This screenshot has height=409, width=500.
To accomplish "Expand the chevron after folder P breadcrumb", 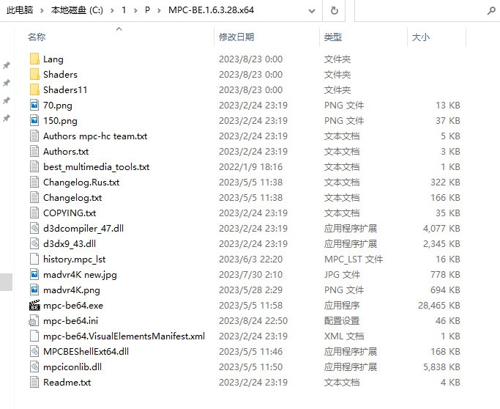I will [x=159, y=10].
